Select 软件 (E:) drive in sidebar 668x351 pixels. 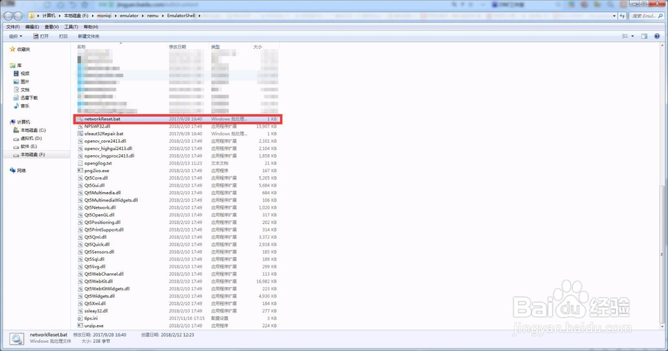(x=25, y=146)
